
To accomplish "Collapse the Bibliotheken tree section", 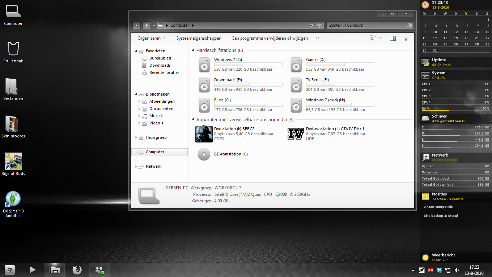I will pyautogui.click(x=136, y=94).
